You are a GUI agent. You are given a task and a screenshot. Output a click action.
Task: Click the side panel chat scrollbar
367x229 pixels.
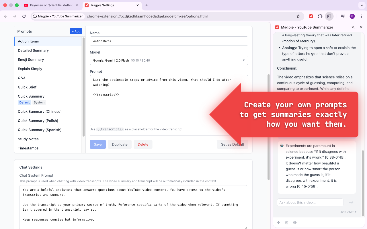pos(362,183)
